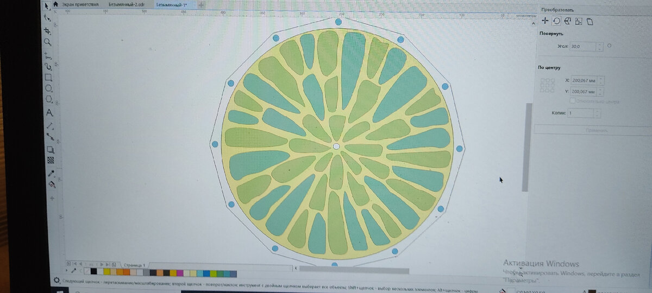Click the center rotation marker in canvas

coord(336,146)
